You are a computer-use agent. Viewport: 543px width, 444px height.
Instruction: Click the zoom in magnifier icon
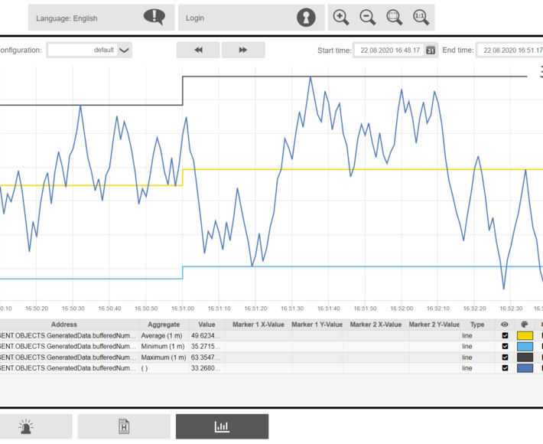(341, 18)
